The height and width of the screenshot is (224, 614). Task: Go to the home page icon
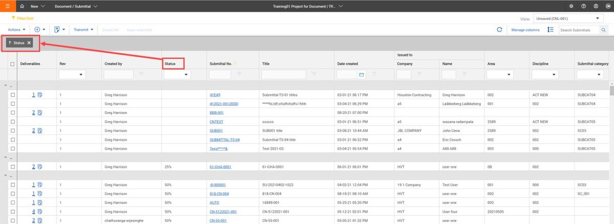22,6
